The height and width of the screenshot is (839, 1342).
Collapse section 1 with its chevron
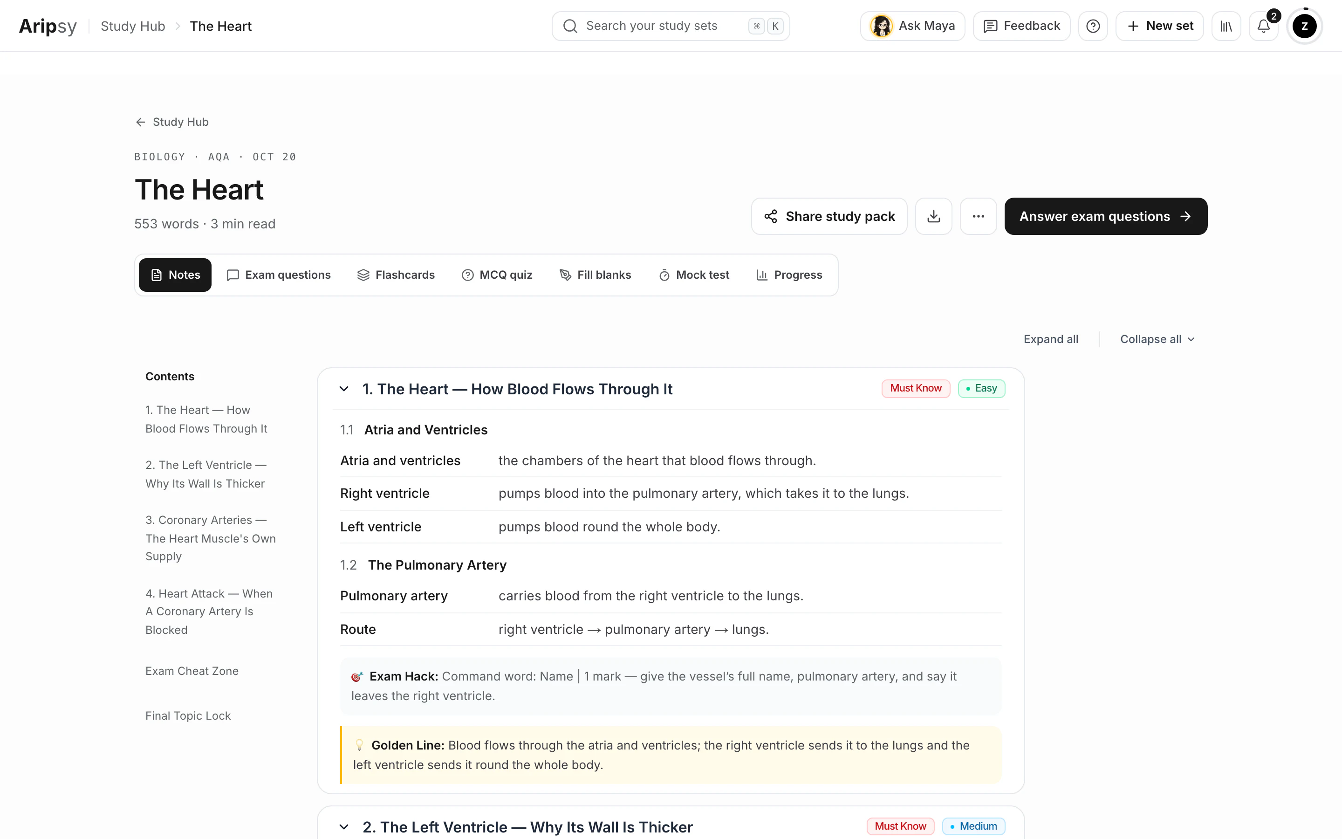coord(344,389)
